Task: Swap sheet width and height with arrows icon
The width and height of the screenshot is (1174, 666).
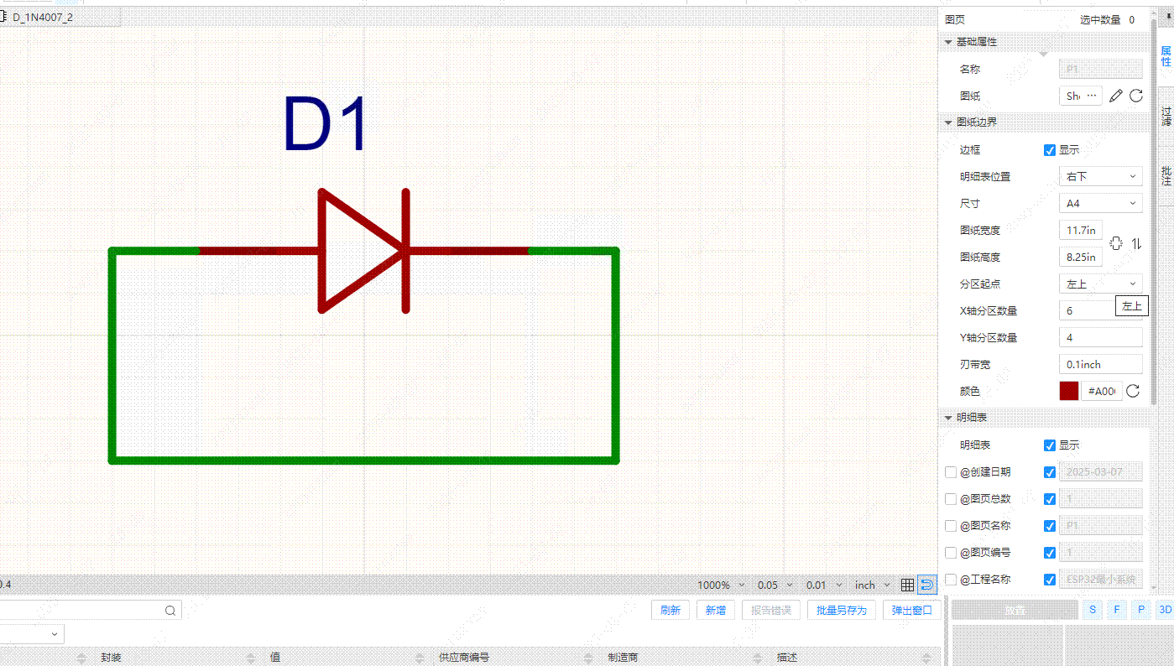Action: click(x=1136, y=243)
